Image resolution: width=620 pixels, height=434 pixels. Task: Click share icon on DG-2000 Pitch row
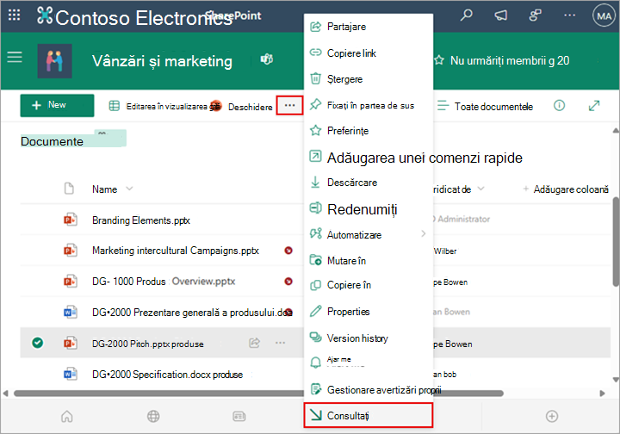(x=254, y=343)
